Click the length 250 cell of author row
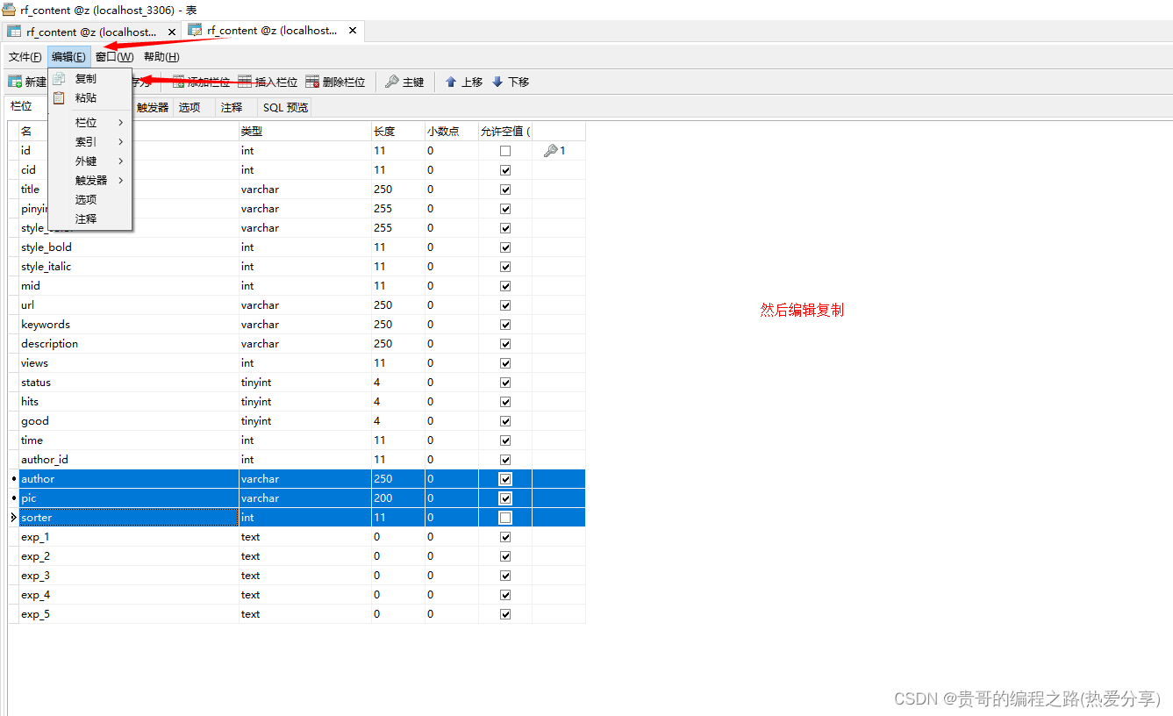 [398, 479]
